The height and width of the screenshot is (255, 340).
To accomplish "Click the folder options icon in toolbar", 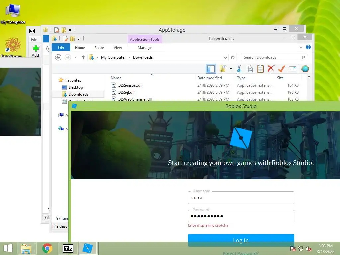I will (223, 69).
